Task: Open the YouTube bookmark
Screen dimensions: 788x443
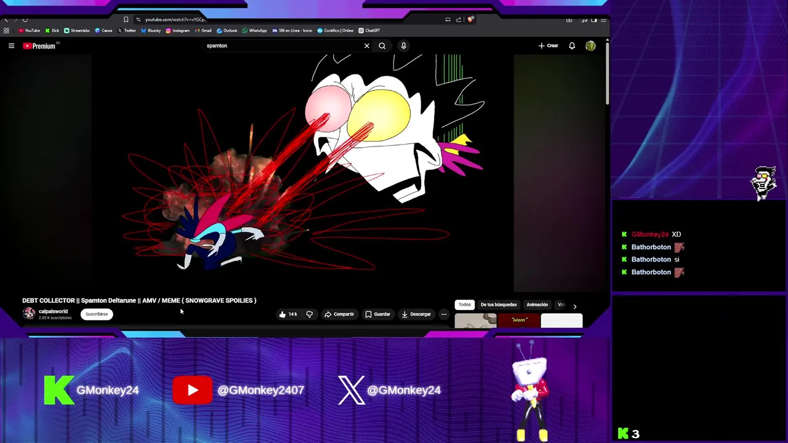Action: tap(30, 31)
